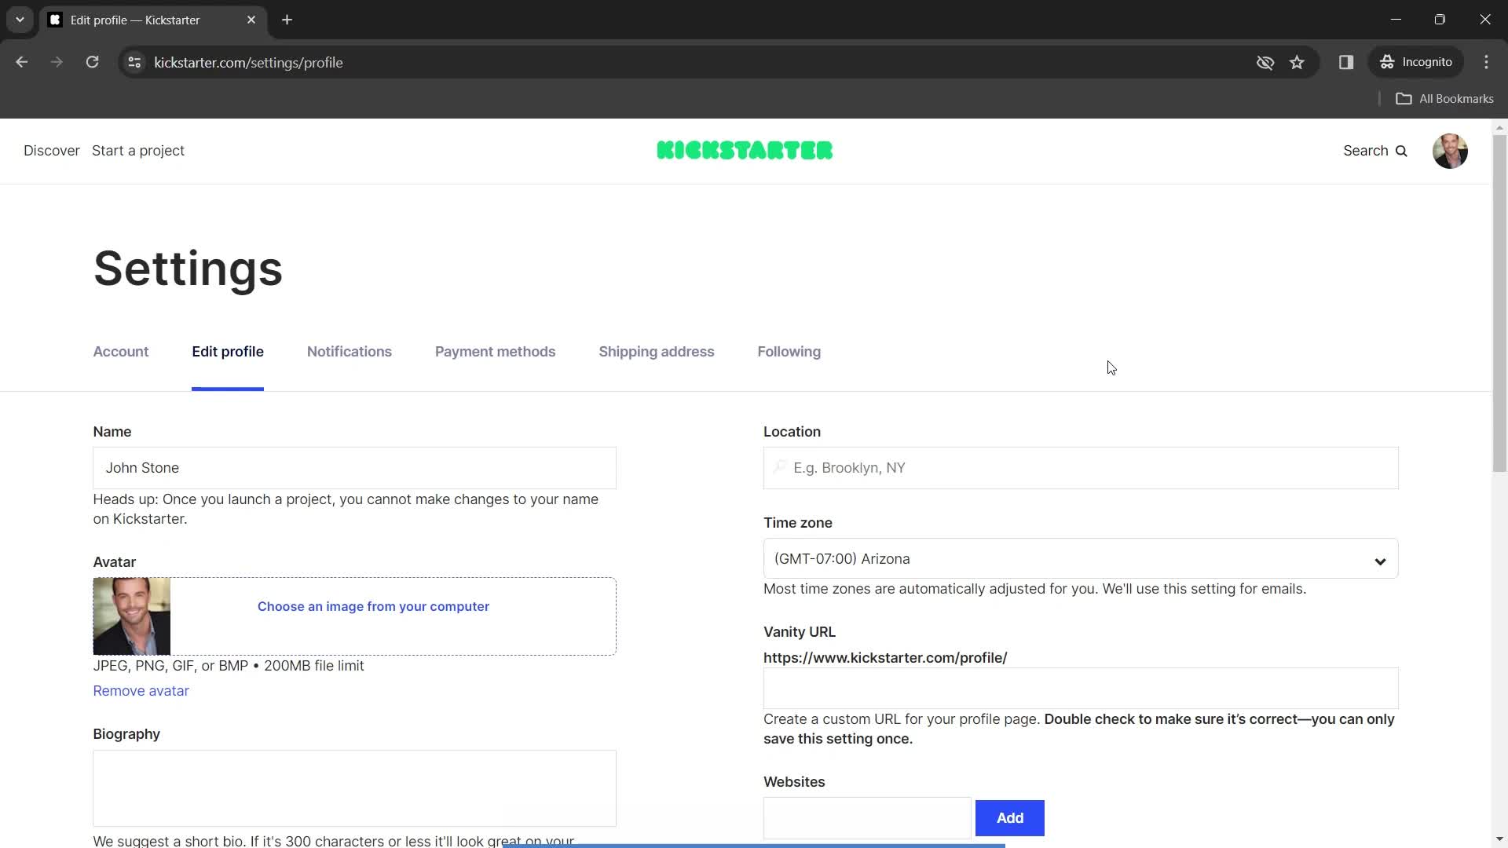This screenshot has width=1508, height=848.
Task: Click the Incognito mode browser icon
Action: [x=1387, y=62]
